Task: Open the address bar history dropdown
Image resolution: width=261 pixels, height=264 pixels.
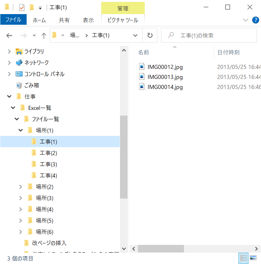Action: 135,35
